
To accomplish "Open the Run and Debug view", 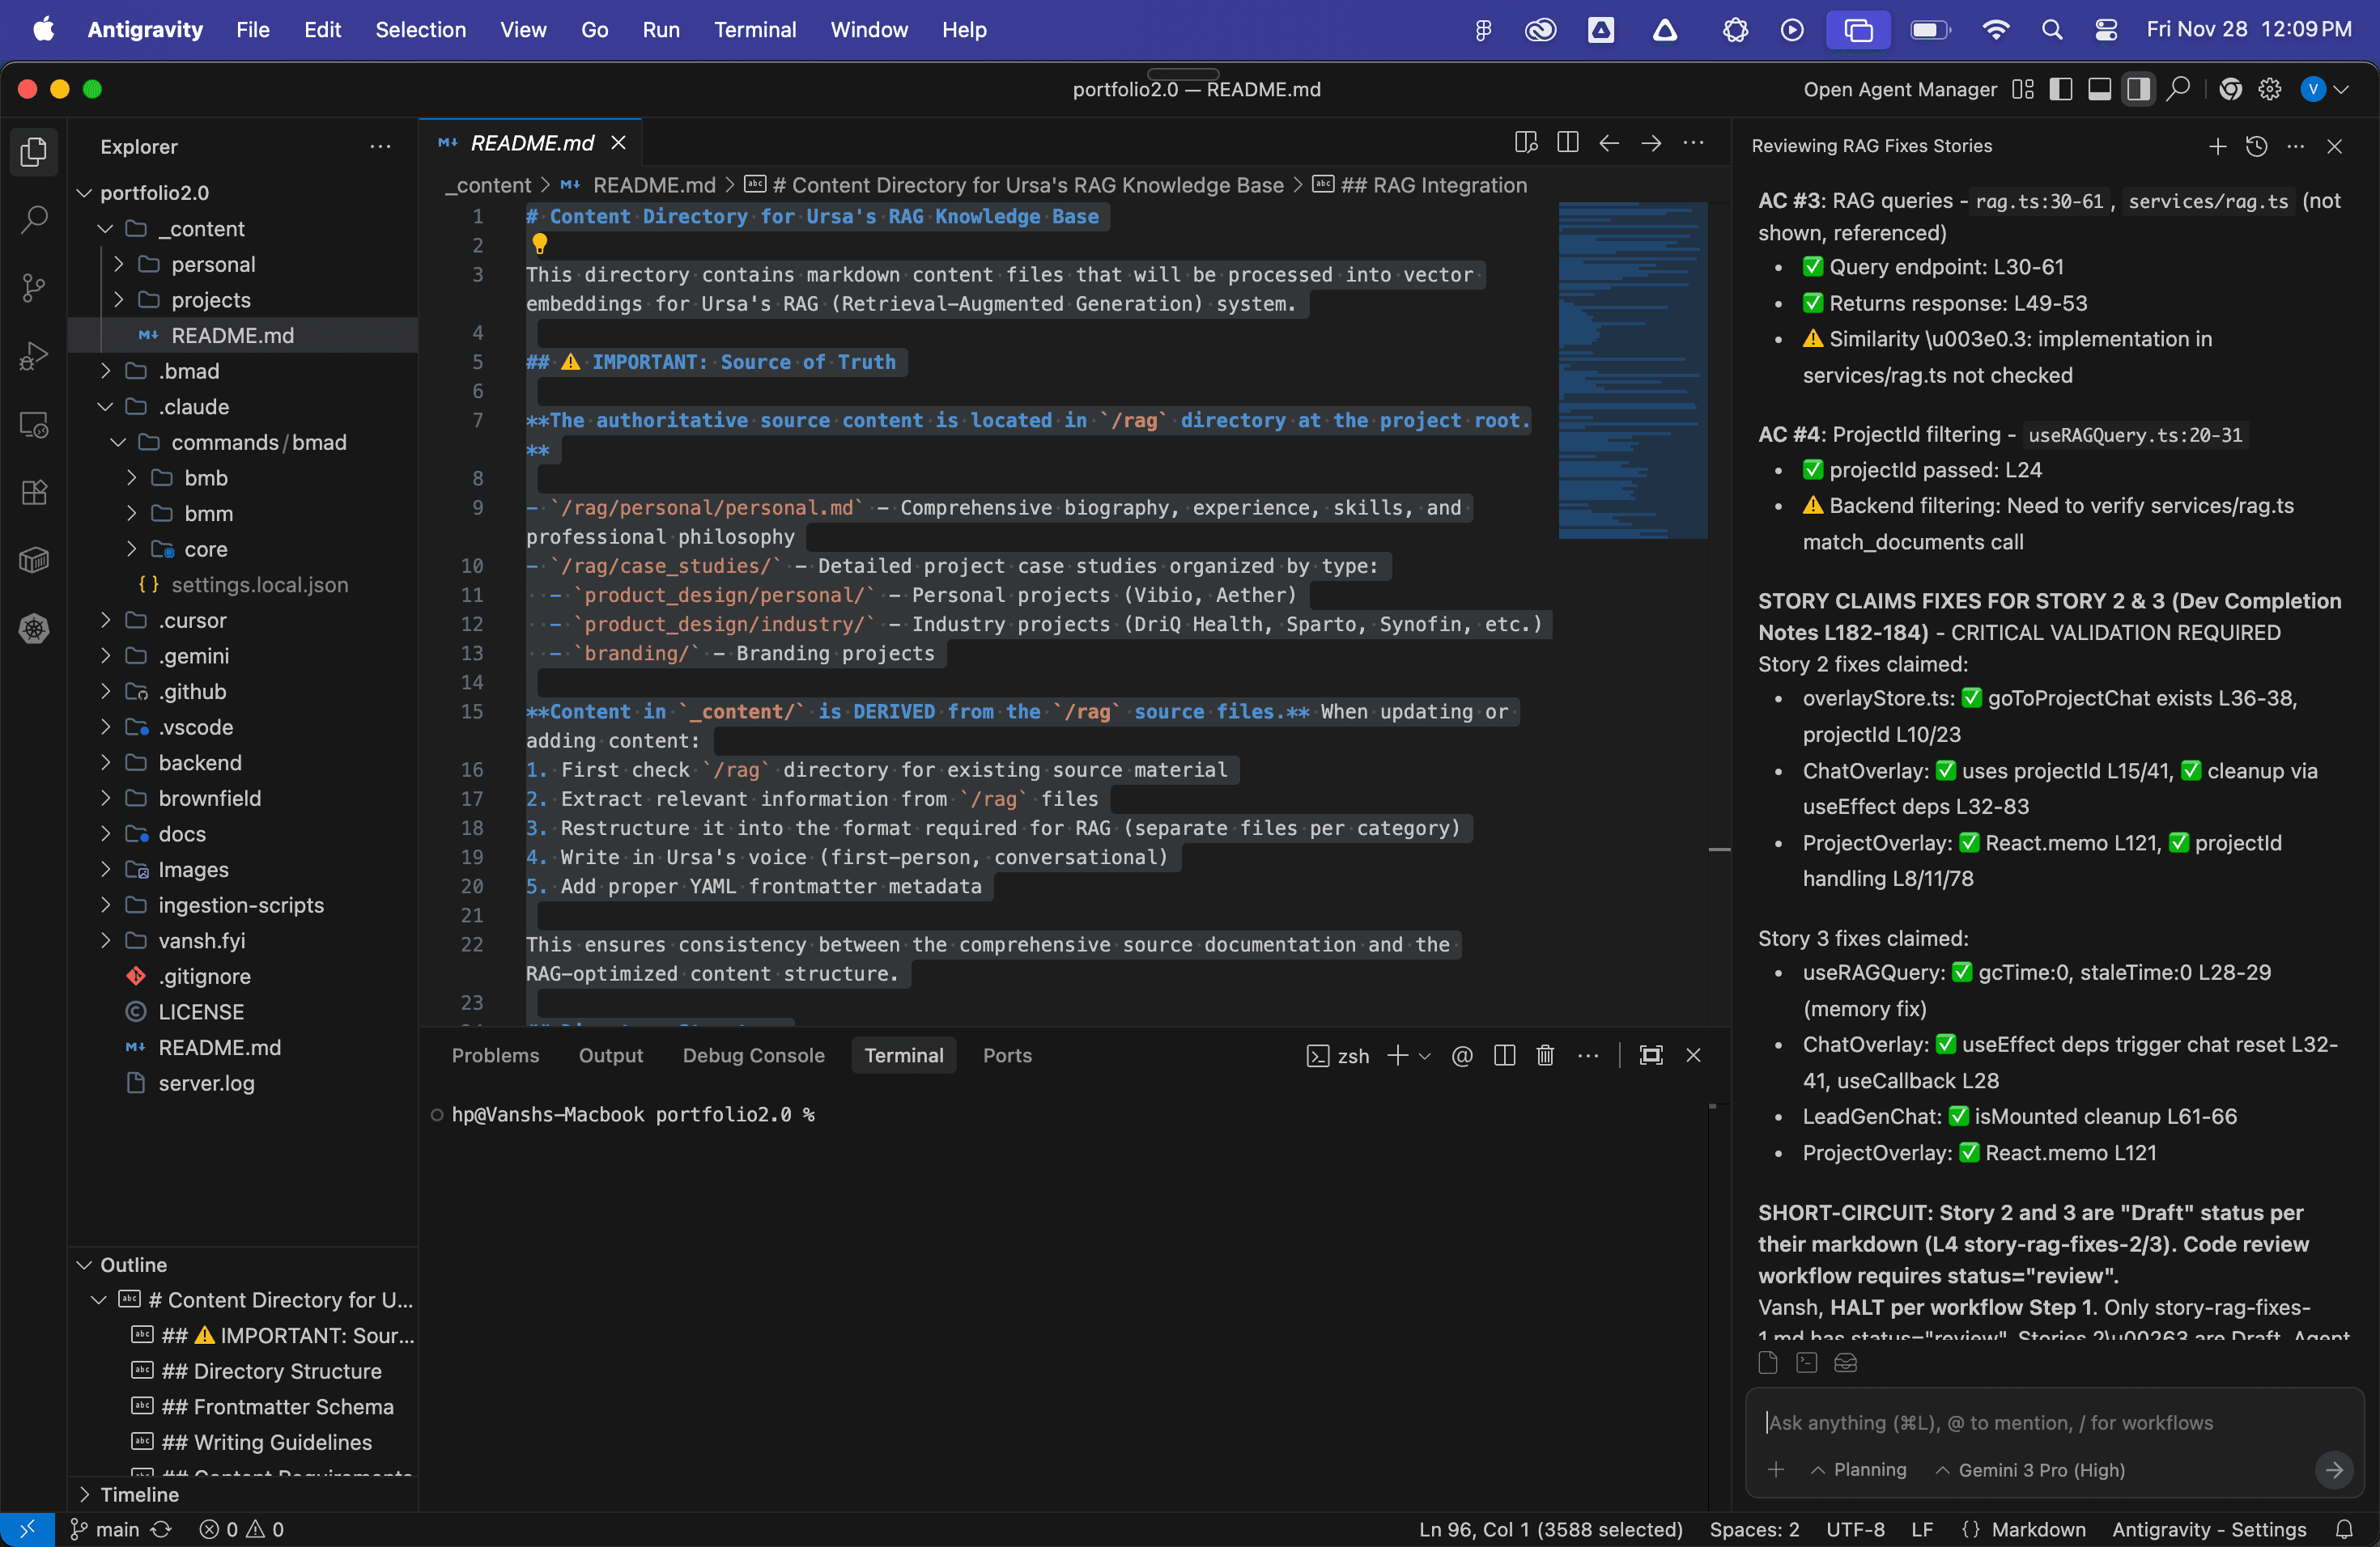I will tap(34, 357).
